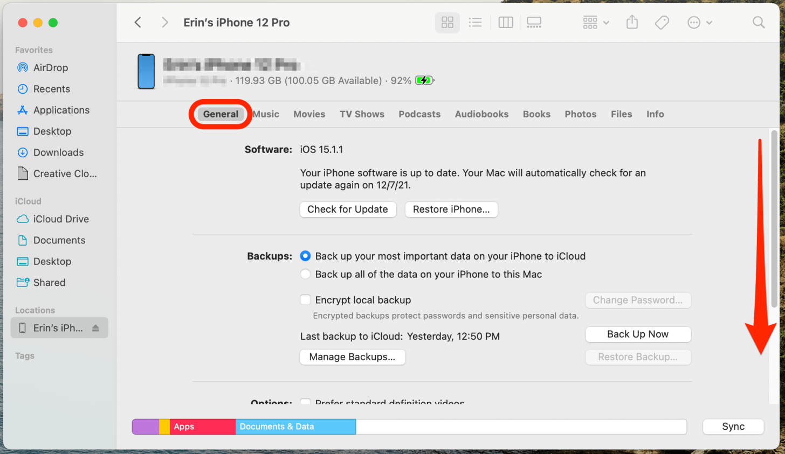Click Back Up Now
The image size is (785, 454).
638,334
